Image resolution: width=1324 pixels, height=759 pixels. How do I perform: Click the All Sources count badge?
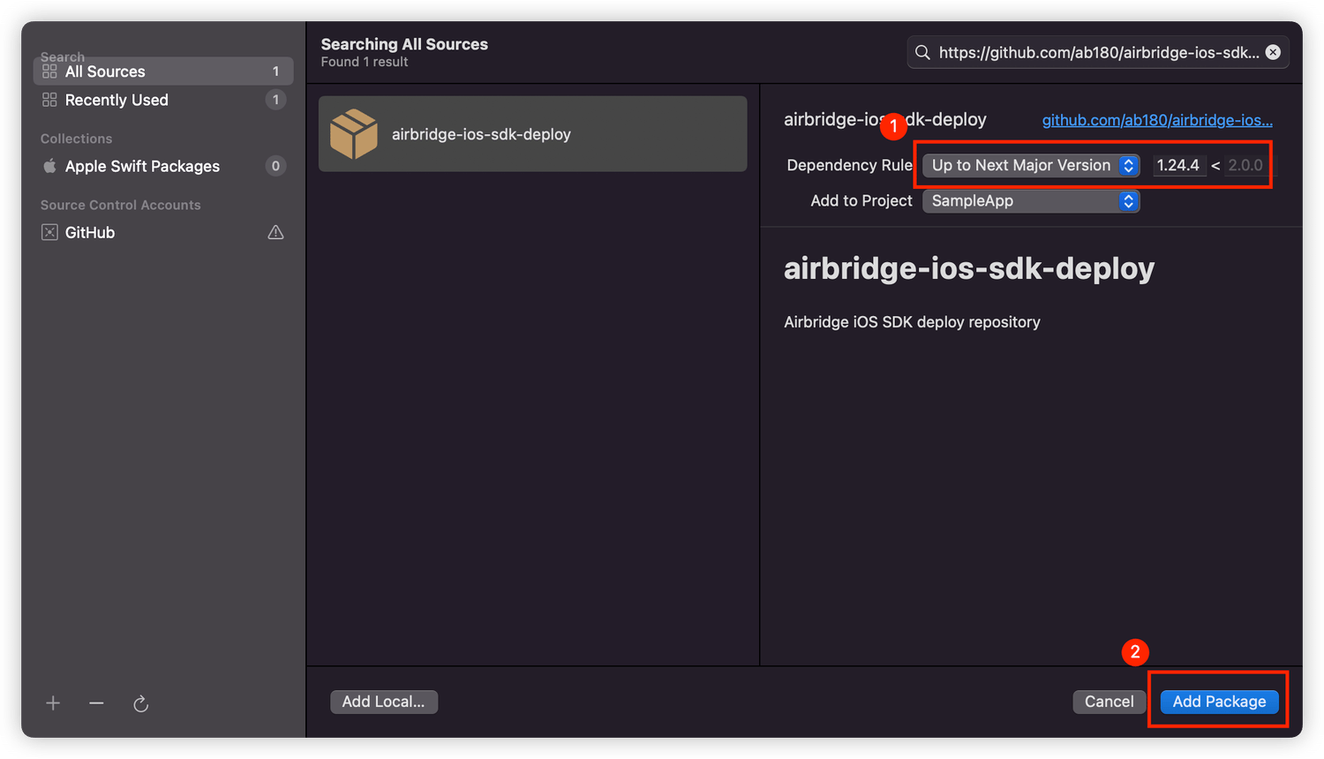click(x=275, y=71)
